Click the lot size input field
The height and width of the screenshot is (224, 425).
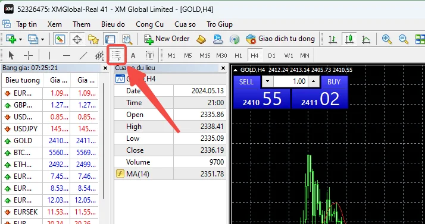(290, 81)
